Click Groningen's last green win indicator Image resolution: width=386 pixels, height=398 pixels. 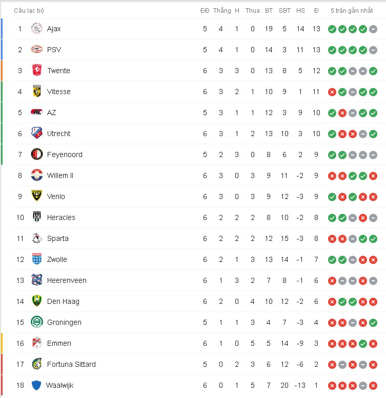point(373,323)
